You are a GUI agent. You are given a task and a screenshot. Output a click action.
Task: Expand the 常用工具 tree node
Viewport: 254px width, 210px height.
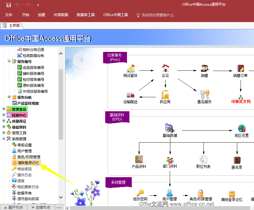(4, 132)
